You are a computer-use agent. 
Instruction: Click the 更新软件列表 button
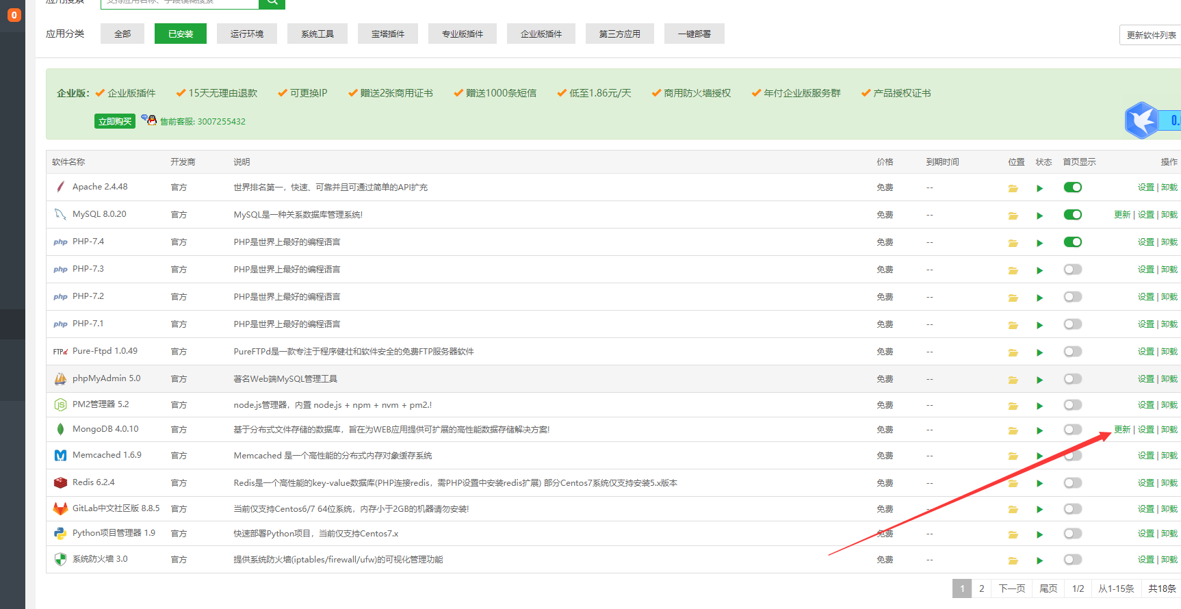(1151, 35)
